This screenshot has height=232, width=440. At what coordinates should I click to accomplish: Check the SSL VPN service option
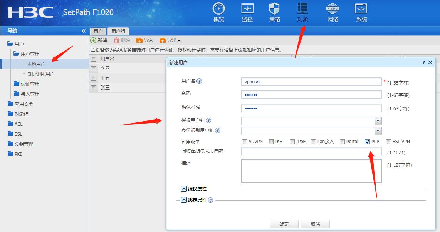(x=388, y=142)
